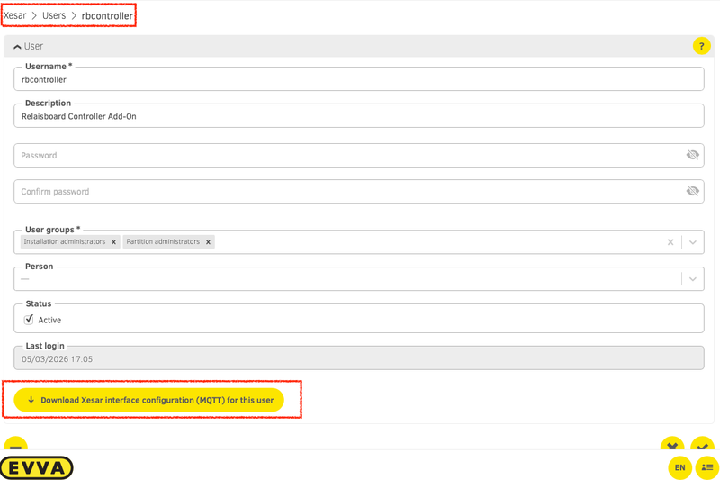
Task: Click the Partition administrators tag label
Action: [x=163, y=241]
